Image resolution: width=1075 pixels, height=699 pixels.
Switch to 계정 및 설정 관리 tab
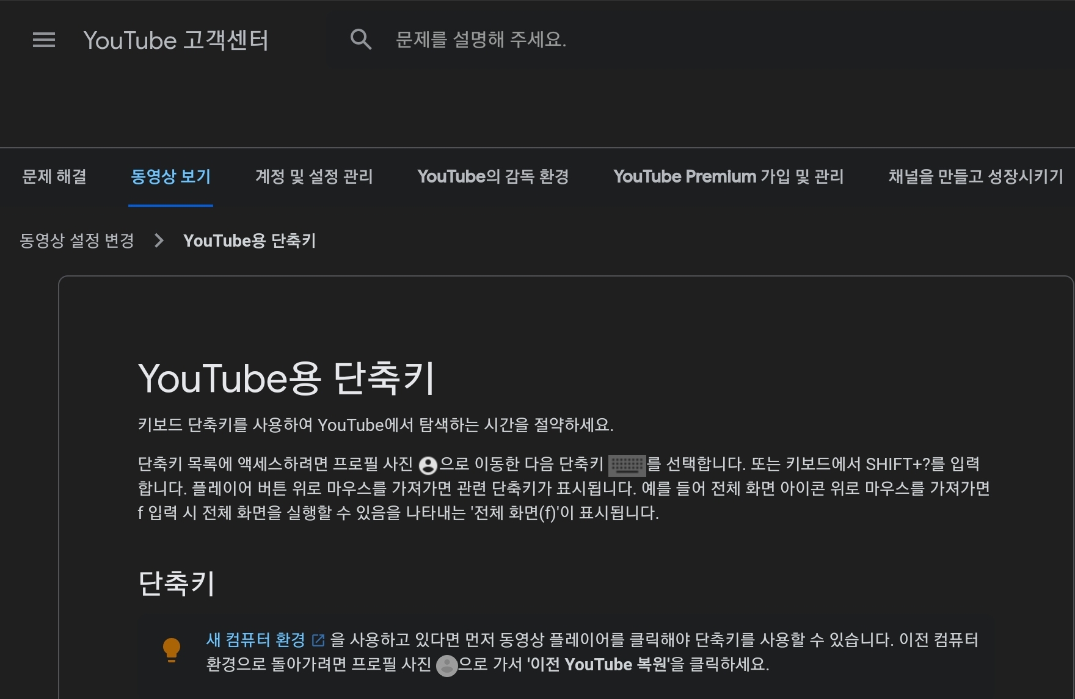click(x=314, y=176)
